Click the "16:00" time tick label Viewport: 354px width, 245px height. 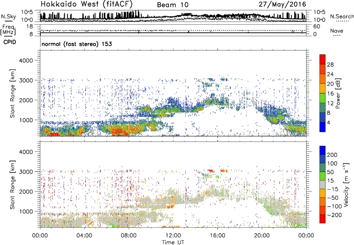pyautogui.click(x=217, y=236)
